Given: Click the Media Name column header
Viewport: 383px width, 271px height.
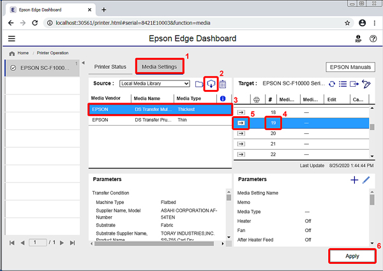Looking at the screenshot, I should point(147,99).
